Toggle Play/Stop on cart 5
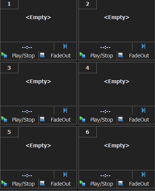Screen dimensions: 155x191 point(20,184)
